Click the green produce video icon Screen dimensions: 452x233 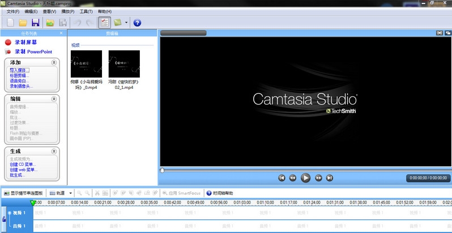point(117,23)
